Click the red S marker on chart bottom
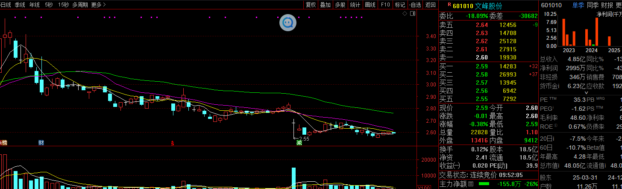 point(173,142)
